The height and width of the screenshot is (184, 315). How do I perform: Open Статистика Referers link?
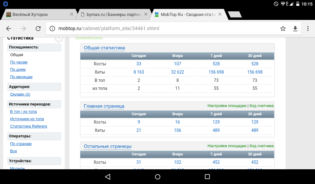click(x=29, y=126)
